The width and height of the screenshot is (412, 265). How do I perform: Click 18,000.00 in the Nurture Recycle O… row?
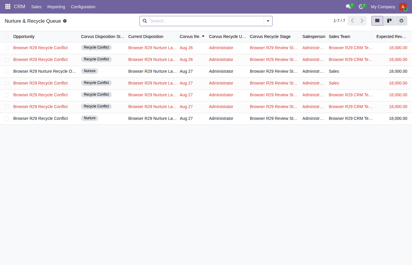(x=398, y=71)
